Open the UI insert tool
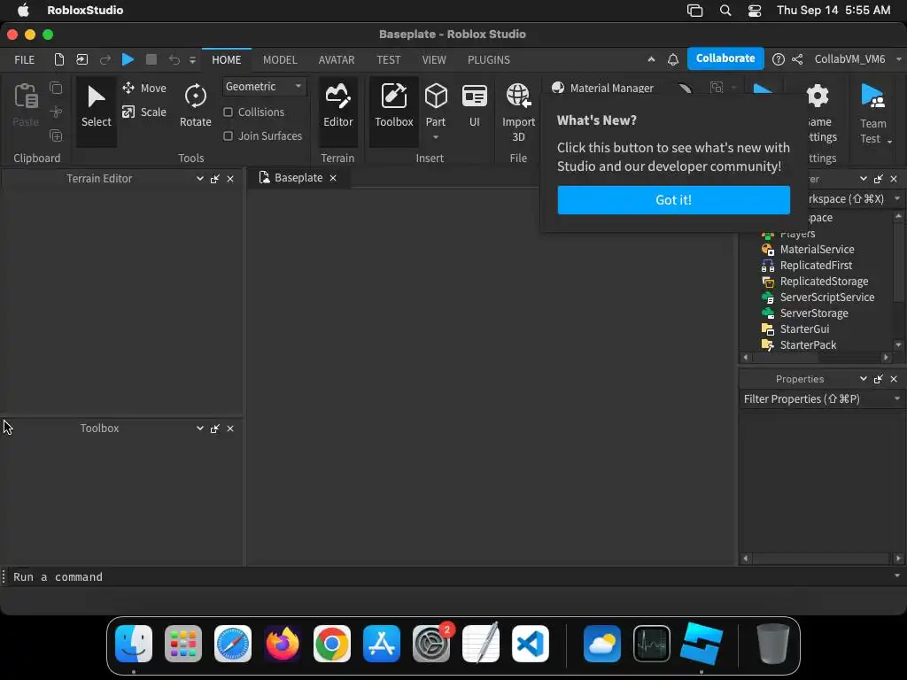 coord(475,105)
